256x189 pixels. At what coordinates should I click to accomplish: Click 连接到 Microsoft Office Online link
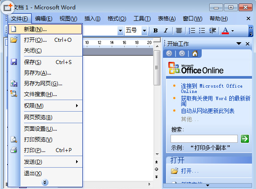pyautogui.click(x=211, y=88)
